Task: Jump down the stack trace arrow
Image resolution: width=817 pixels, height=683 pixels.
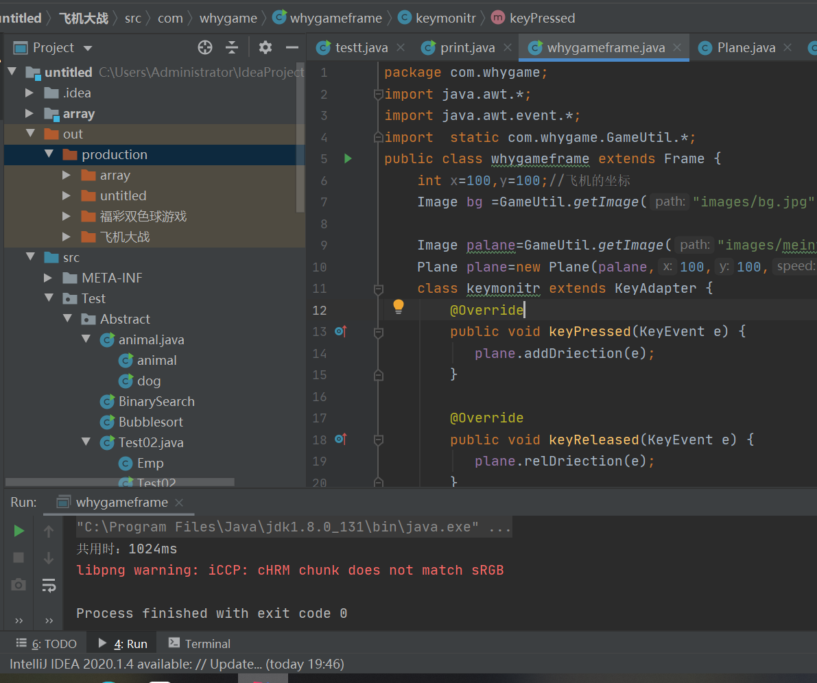Action: (x=49, y=558)
